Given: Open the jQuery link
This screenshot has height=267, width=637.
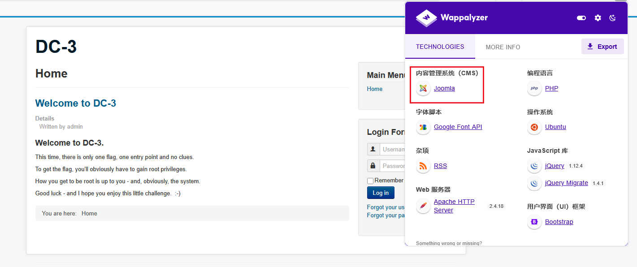Looking at the screenshot, I should click(x=555, y=166).
